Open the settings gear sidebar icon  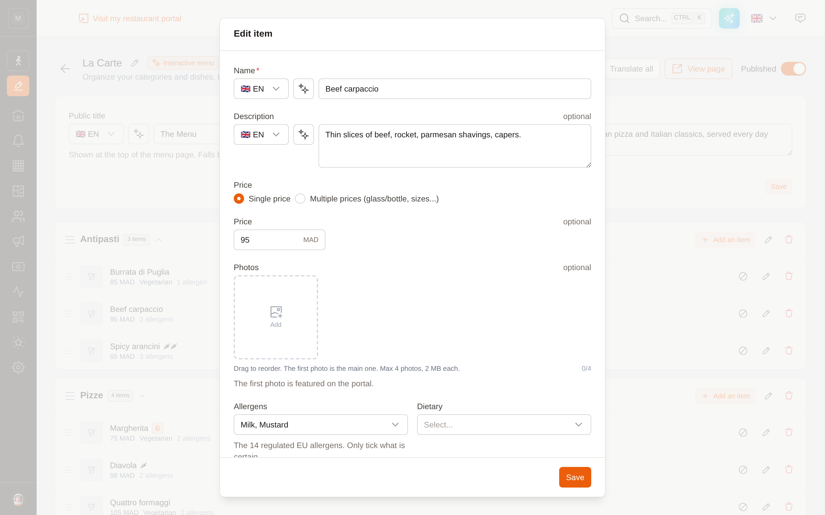tap(18, 367)
